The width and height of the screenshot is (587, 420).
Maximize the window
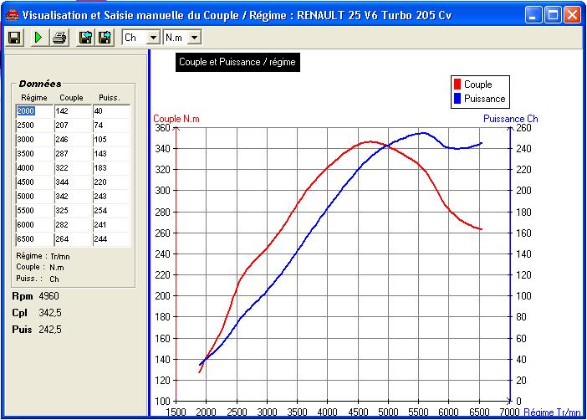(553, 15)
